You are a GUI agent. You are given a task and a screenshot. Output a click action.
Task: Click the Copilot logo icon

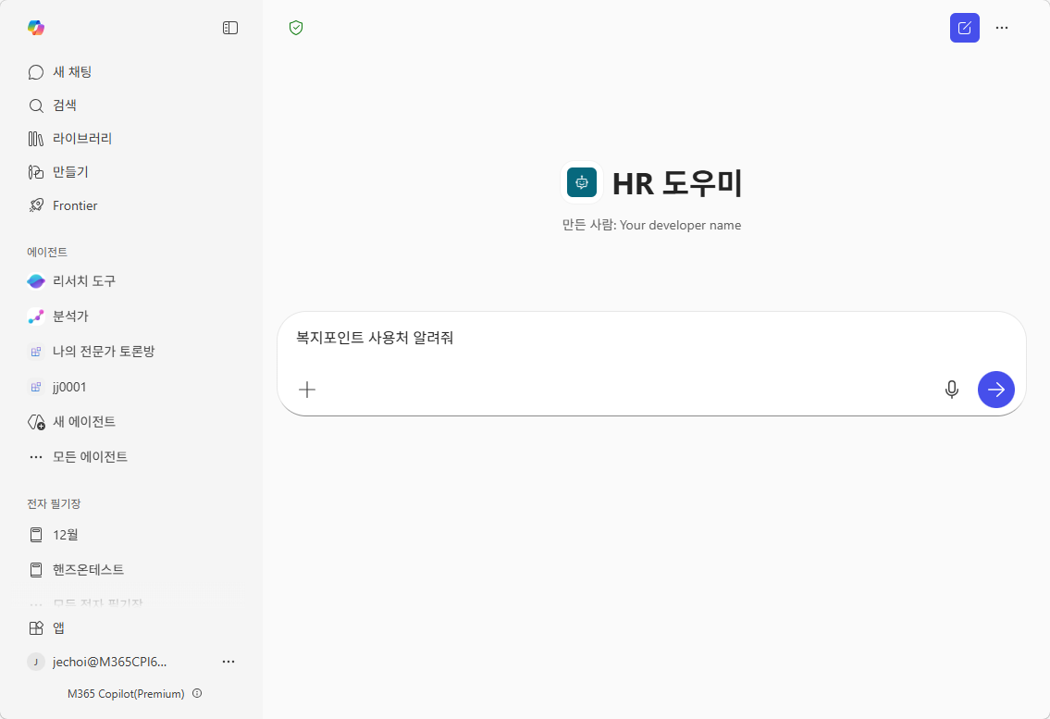pos(36,28)
